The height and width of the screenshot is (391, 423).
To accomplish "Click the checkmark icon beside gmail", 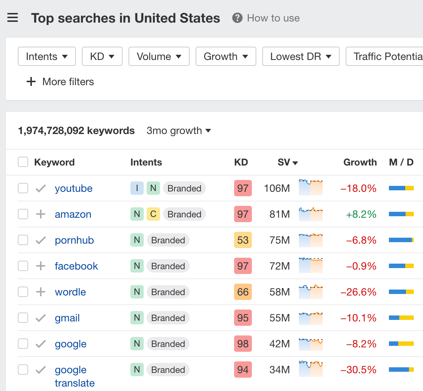I will tap(40, 318).
